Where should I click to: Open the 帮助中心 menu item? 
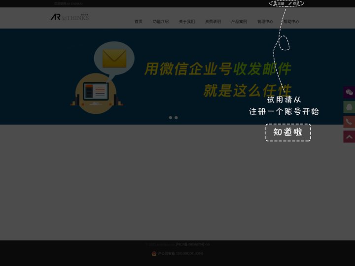point(291,22)
